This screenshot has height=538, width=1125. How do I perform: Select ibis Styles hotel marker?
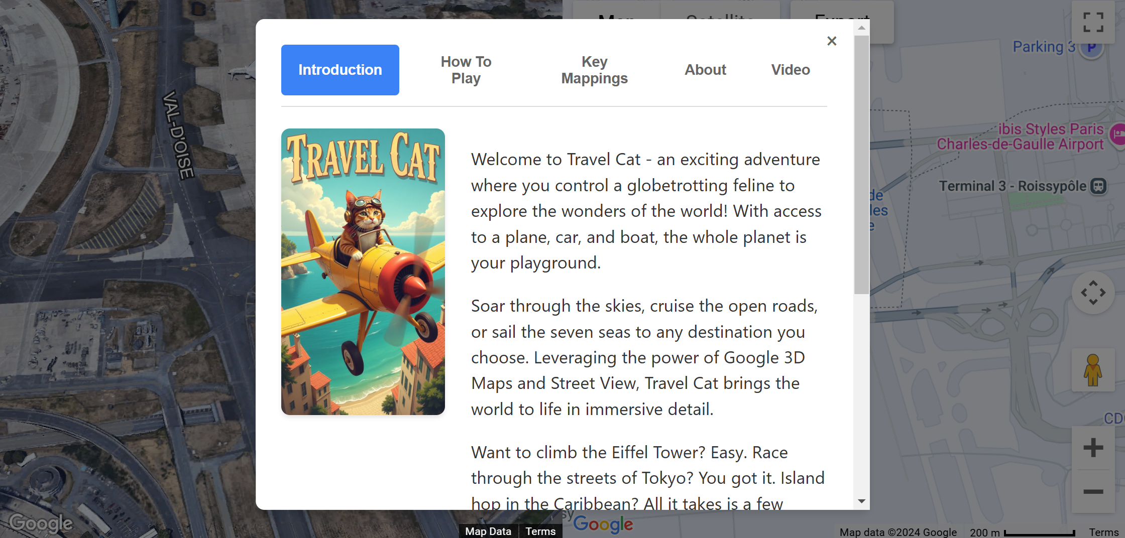tap(1118, 134)
